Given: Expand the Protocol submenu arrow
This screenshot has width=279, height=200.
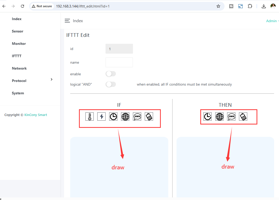Looking at the screenshot, I should (x=52, y=79).
